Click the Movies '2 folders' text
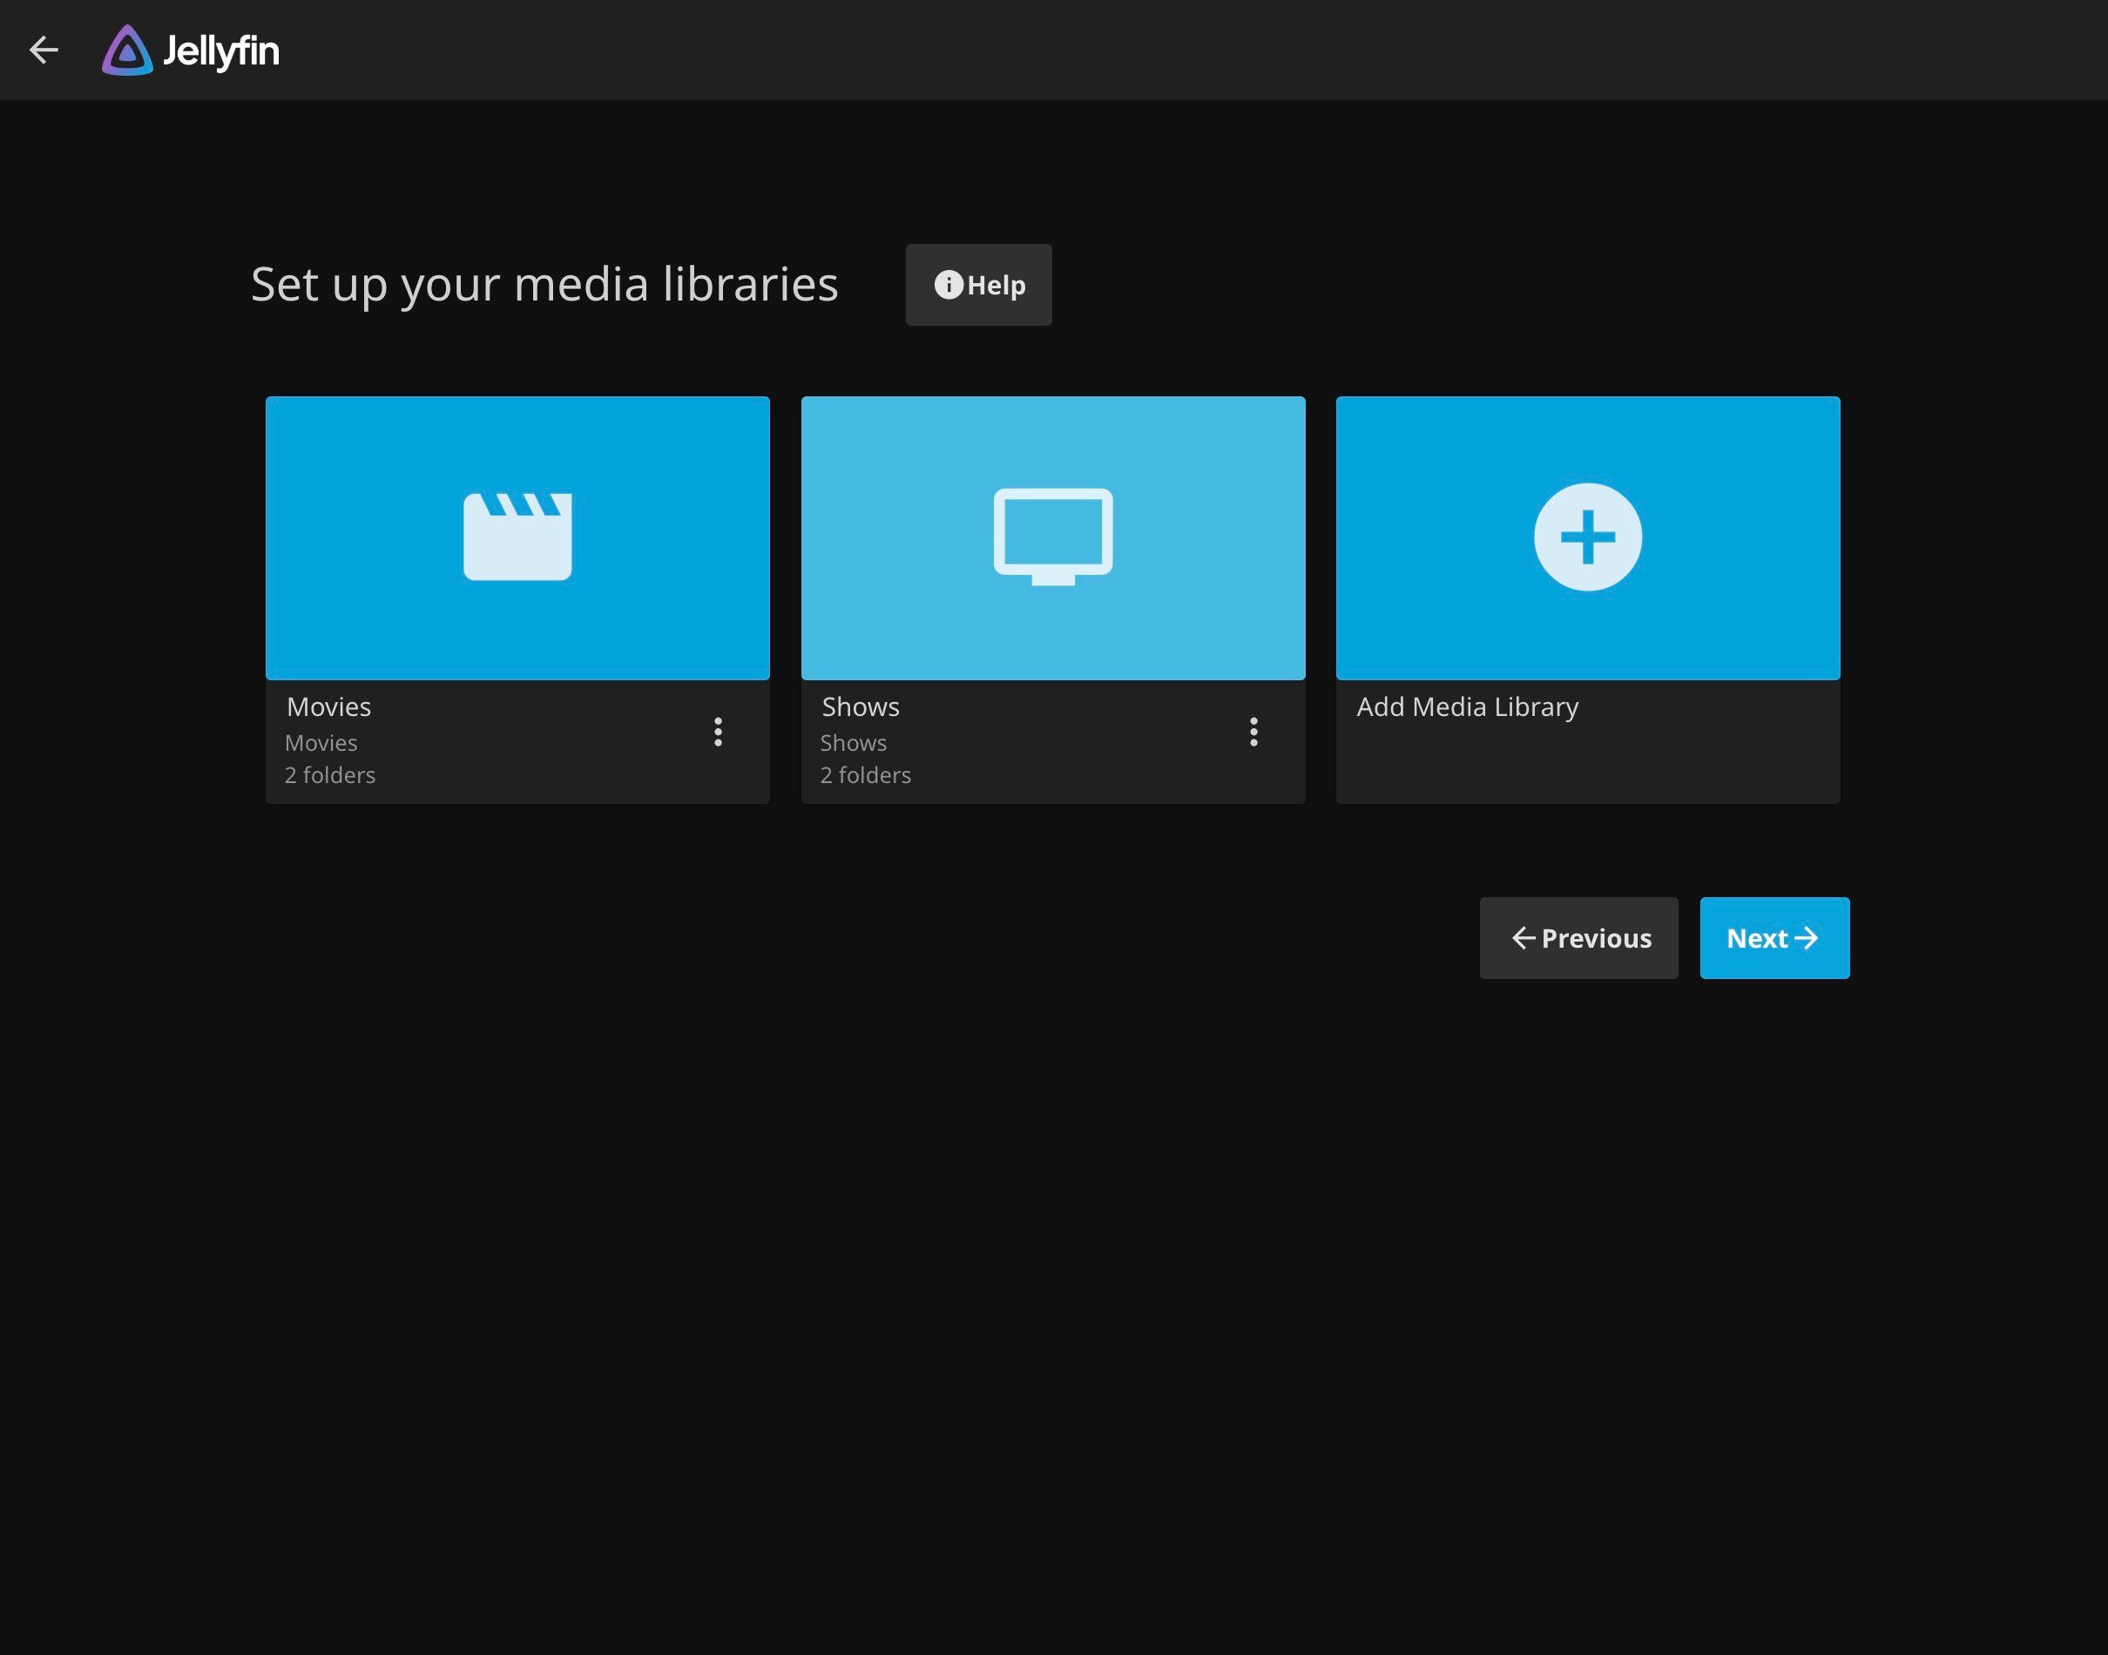This screenshot has width=2108, height=1655. click(330, 775)
